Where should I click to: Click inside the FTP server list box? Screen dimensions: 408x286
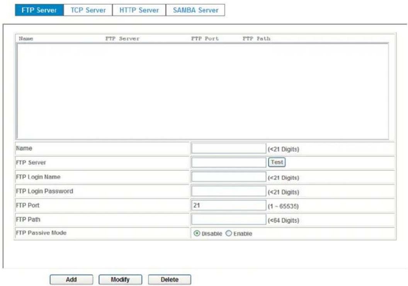pyautogui.click(x=202, y=91)
